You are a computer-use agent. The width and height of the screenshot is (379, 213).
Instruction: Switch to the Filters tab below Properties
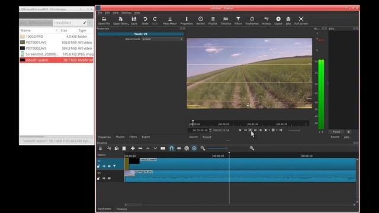pos(133,137)
